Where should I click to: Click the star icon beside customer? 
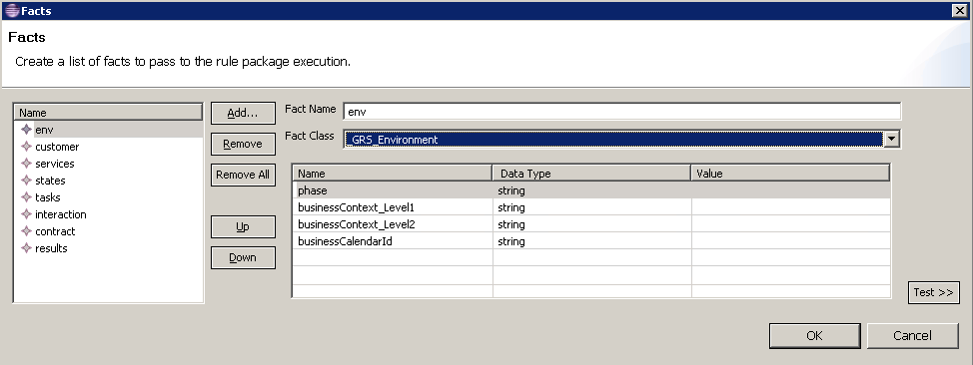(26, 147)
